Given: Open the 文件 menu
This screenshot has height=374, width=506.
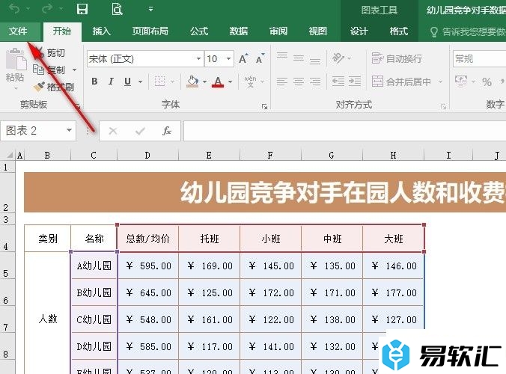Looking at the screenshot, I should tap(18, 31).
